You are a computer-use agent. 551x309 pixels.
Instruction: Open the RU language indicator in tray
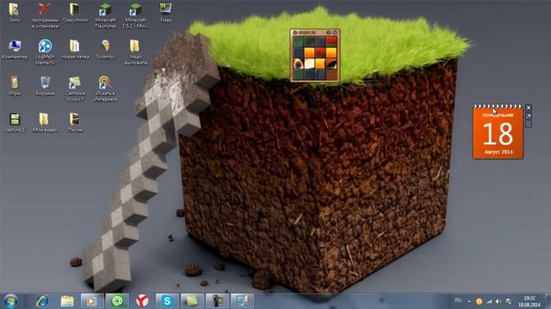pyautogui.click(x=458, y=300)
